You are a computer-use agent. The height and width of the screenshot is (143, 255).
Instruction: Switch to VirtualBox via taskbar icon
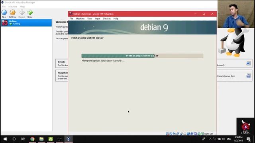pos(69,139)
